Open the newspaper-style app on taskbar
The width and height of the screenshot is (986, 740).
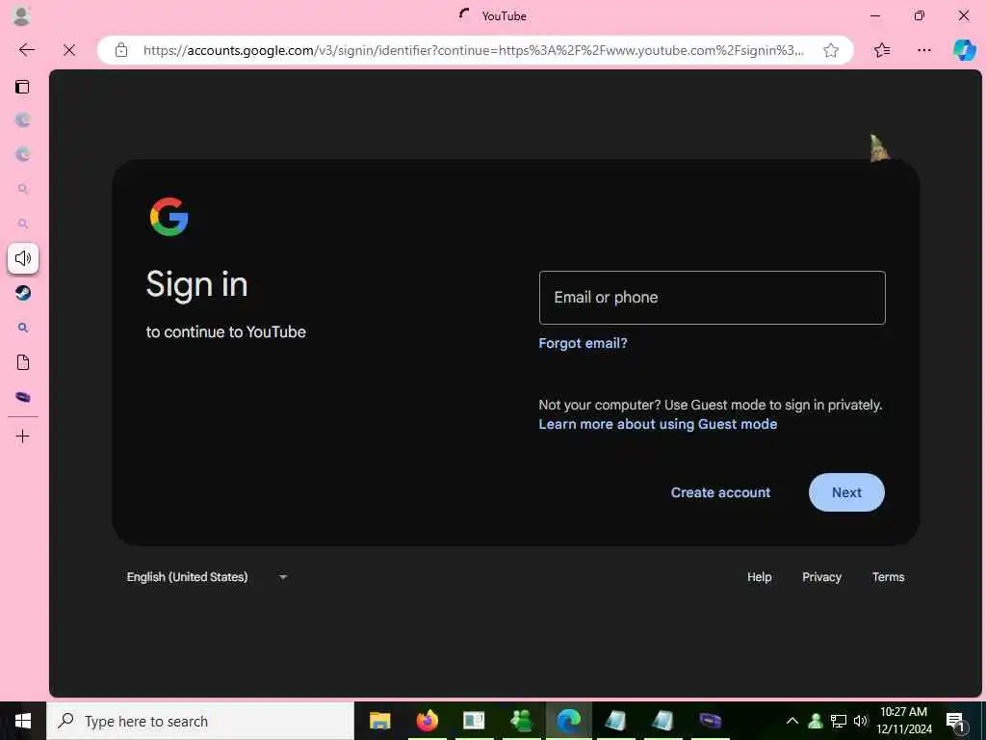click(474, 721)
